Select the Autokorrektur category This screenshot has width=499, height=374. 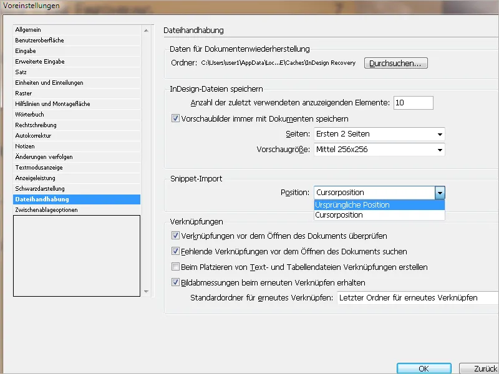[x=77, y=135]
